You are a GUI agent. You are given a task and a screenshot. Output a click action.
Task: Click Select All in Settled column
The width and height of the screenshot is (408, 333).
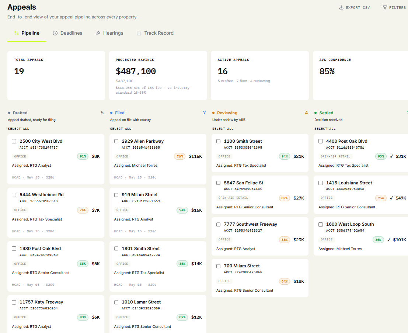325,129
